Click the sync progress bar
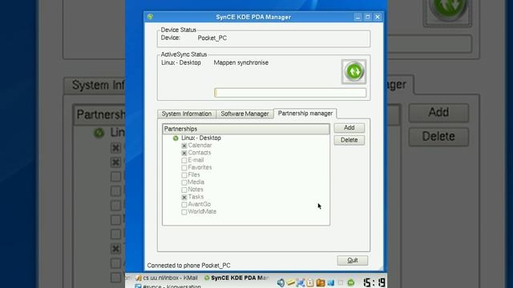This screenshot has width=513, height=288. pyautogui.click(x=290, y=93)
